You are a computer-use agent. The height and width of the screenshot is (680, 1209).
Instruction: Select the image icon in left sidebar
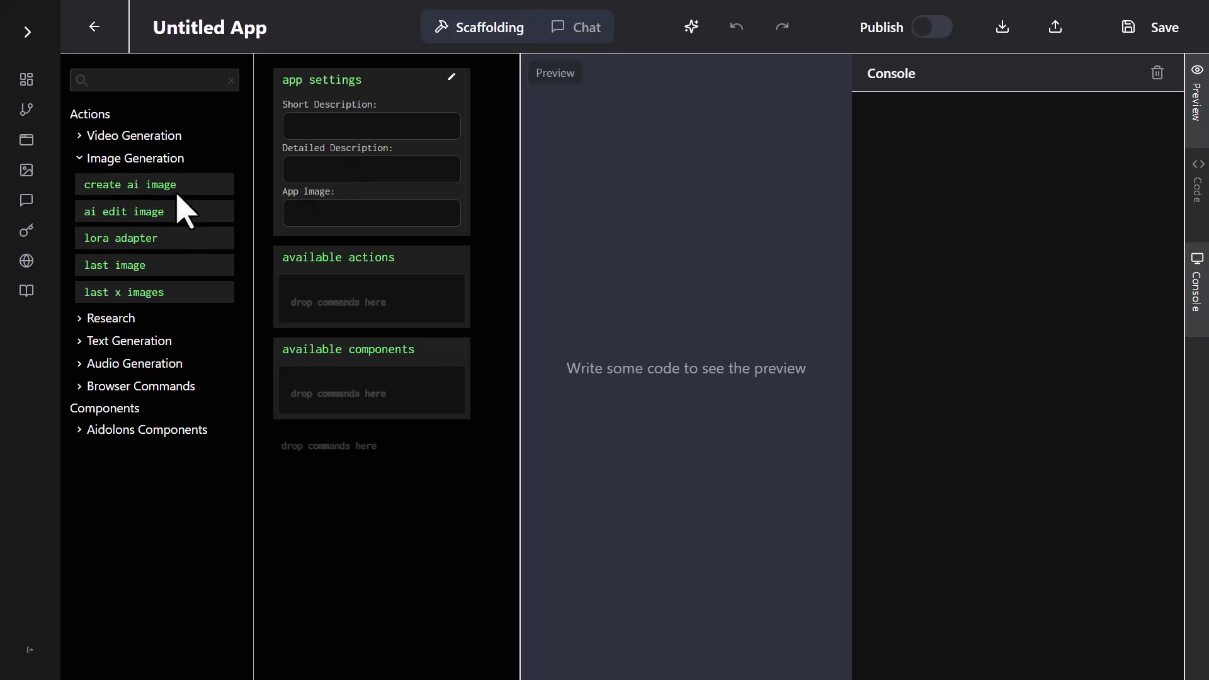point(26,170)
